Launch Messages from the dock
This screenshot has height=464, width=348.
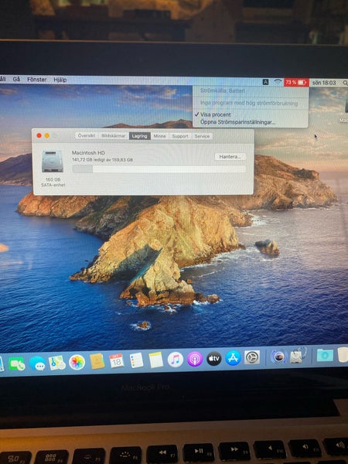(x=37, y=363)
